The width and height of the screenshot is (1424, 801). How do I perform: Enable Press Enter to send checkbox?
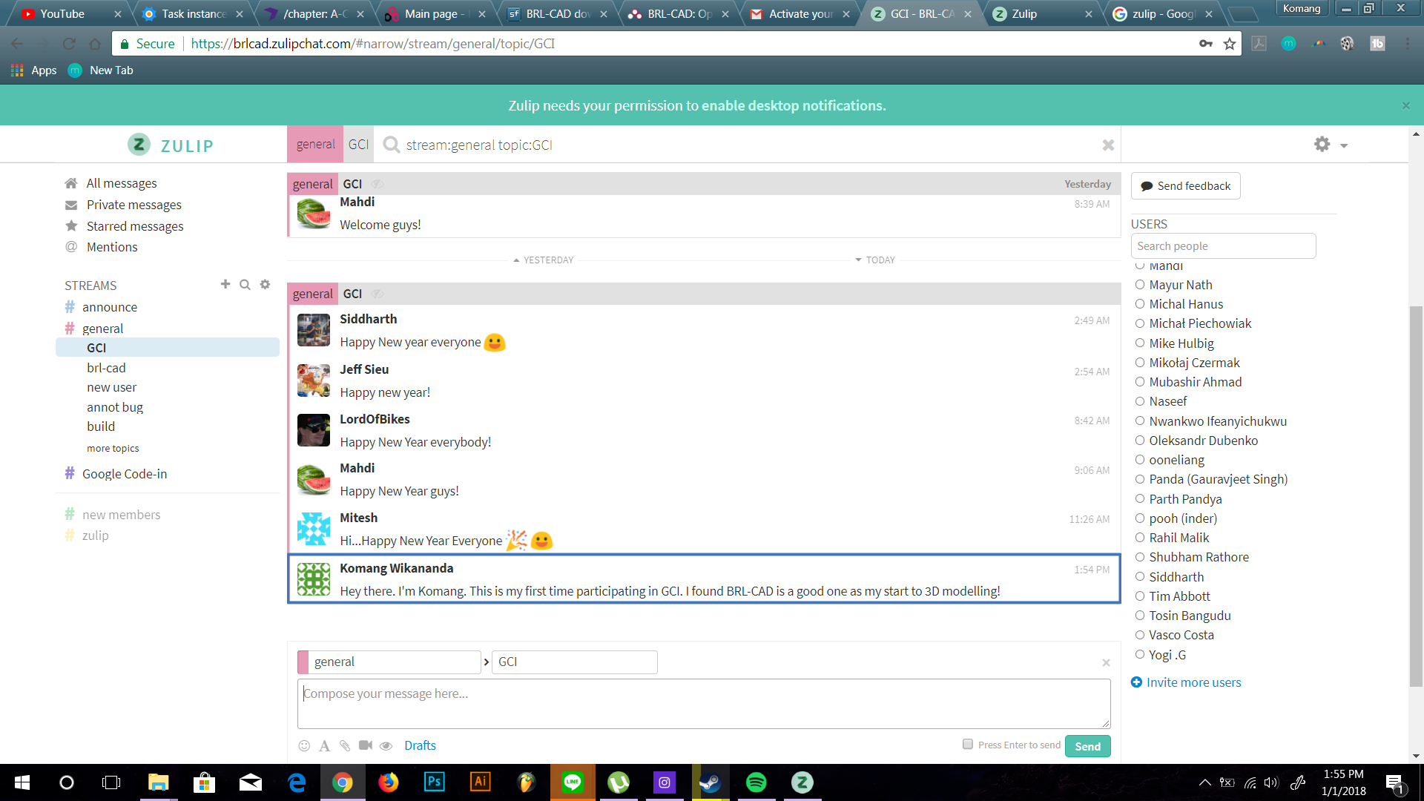coord(968,744)
